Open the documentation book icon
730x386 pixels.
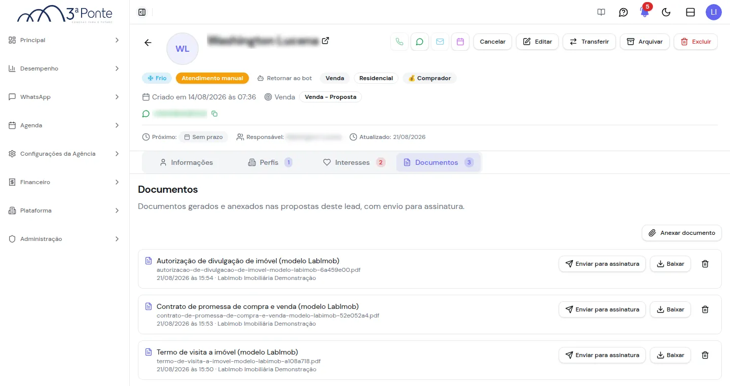pyautogui.click(x=601, y=12)
